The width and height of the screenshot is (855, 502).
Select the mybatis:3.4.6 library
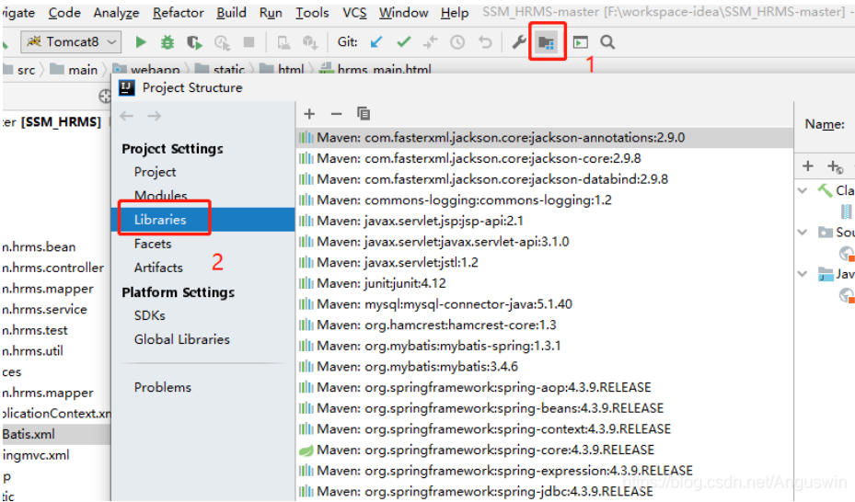coord(545,367)
